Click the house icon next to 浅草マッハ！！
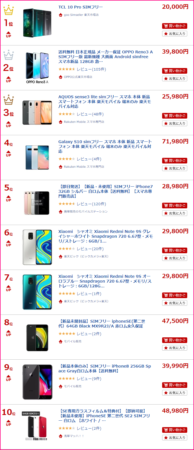 [x=61, y=436]
